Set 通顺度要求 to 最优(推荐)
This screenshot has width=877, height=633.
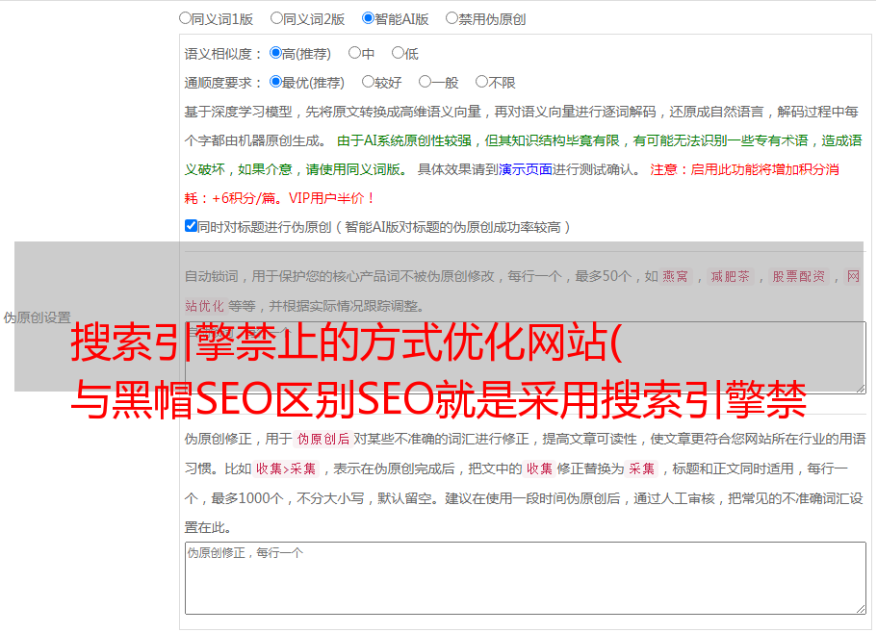click(x=275, y=82)
